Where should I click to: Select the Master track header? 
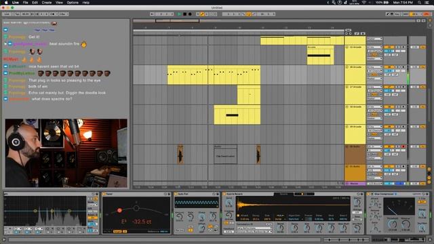click(x=355, y=184)
